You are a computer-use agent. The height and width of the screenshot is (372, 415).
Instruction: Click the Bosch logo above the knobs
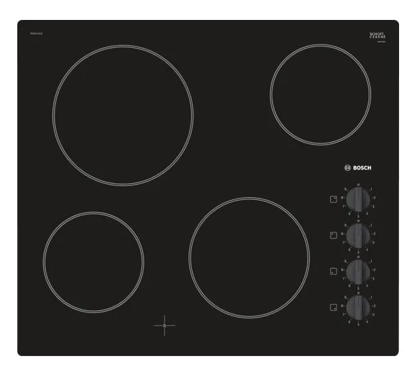tap(357, 168)
